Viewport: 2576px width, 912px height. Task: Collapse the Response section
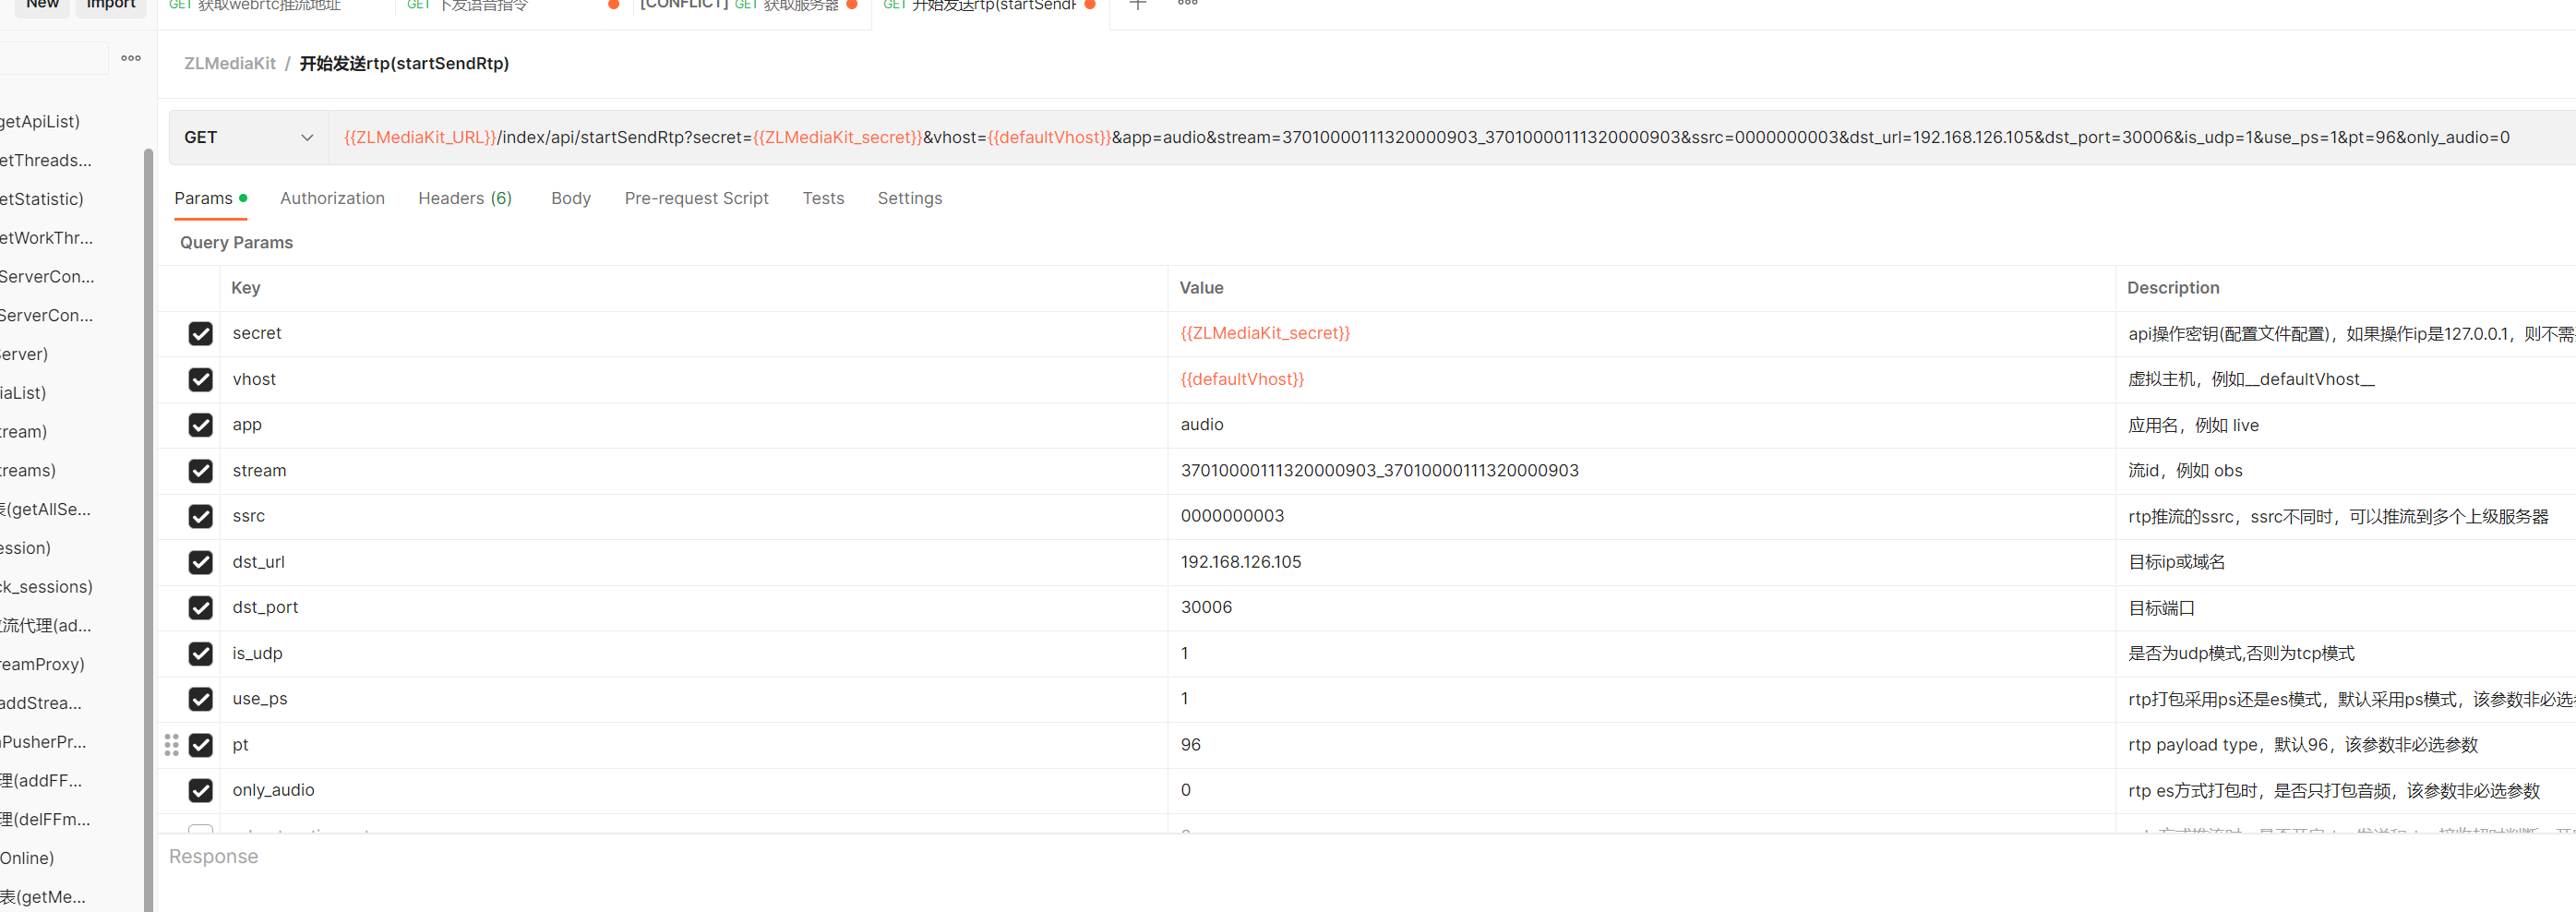point(213,856)
